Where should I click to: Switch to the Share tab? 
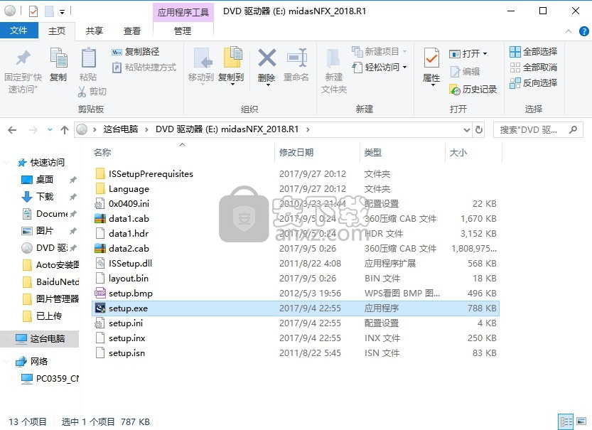(x=95, y=31)
